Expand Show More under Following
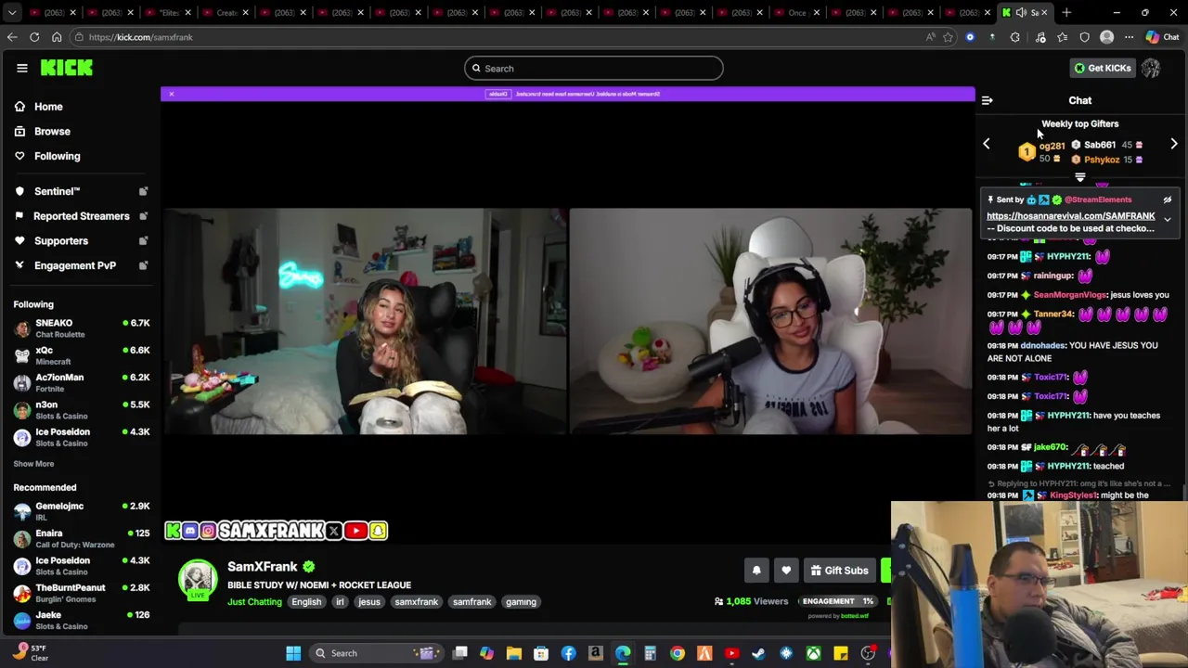 (x=33, y=464)
